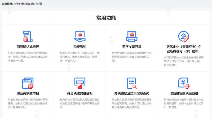
Task: Open the 蓝字发票开具 title link
Action: (x=132, y=47)
